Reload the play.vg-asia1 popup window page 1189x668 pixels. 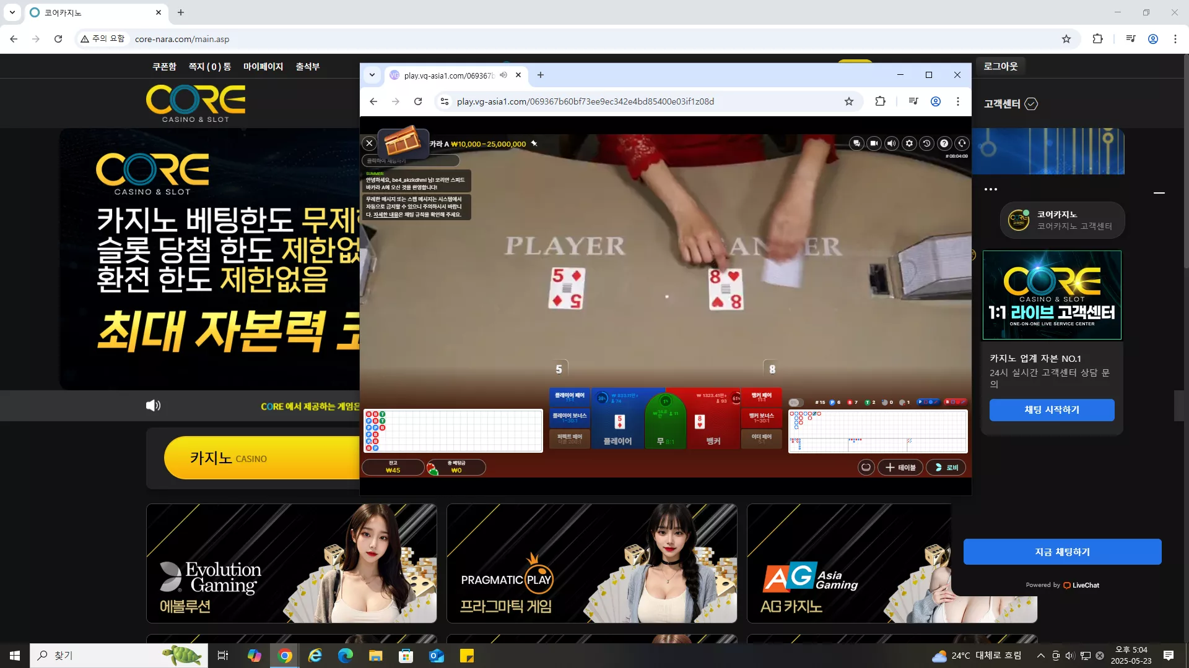pyautogui.click(x=418, y=101)
